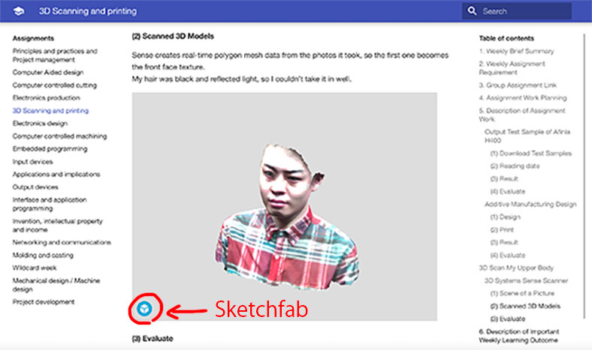The image size is (592, 350).
Task: Open Embedded programming assignment
Action: point(50,149)
